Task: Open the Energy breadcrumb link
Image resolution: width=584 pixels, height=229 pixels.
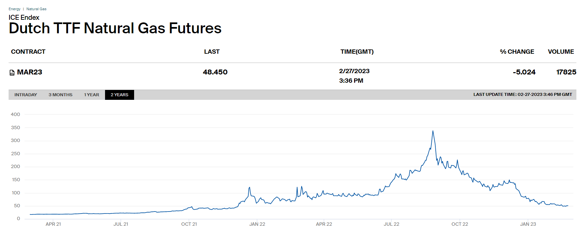Action: tap(15, 9)
